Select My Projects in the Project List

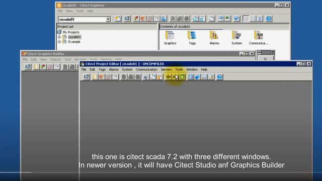click(71, 32)
